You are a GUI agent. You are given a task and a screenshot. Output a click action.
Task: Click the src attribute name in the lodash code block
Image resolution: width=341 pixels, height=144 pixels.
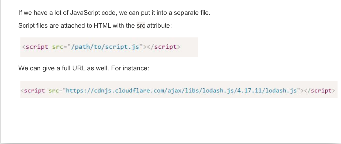tap(54, 91)
